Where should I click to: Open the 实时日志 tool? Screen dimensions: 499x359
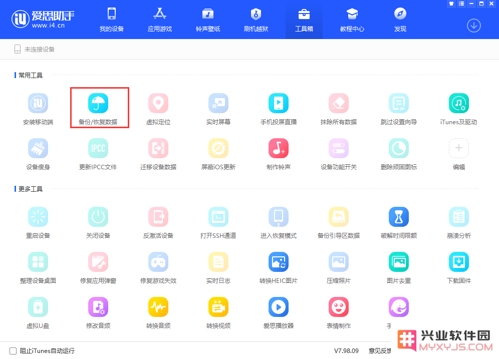tap(218, 268)
